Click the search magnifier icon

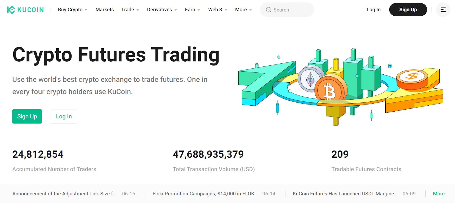pos(268,10)
